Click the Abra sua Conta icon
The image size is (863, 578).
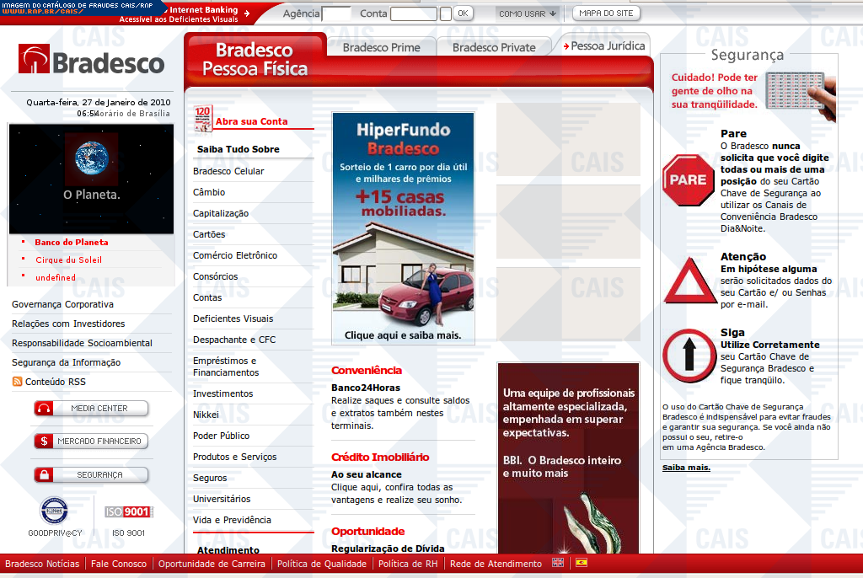(x=203, y=119)
